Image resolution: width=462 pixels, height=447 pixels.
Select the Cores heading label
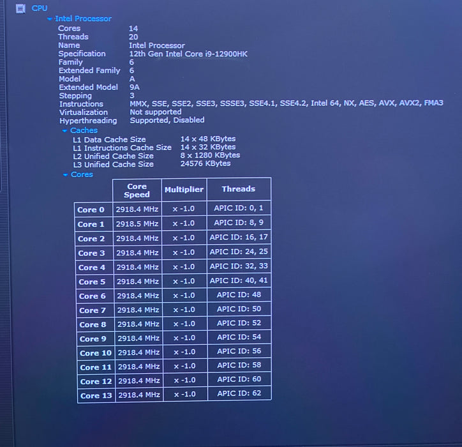82,174
